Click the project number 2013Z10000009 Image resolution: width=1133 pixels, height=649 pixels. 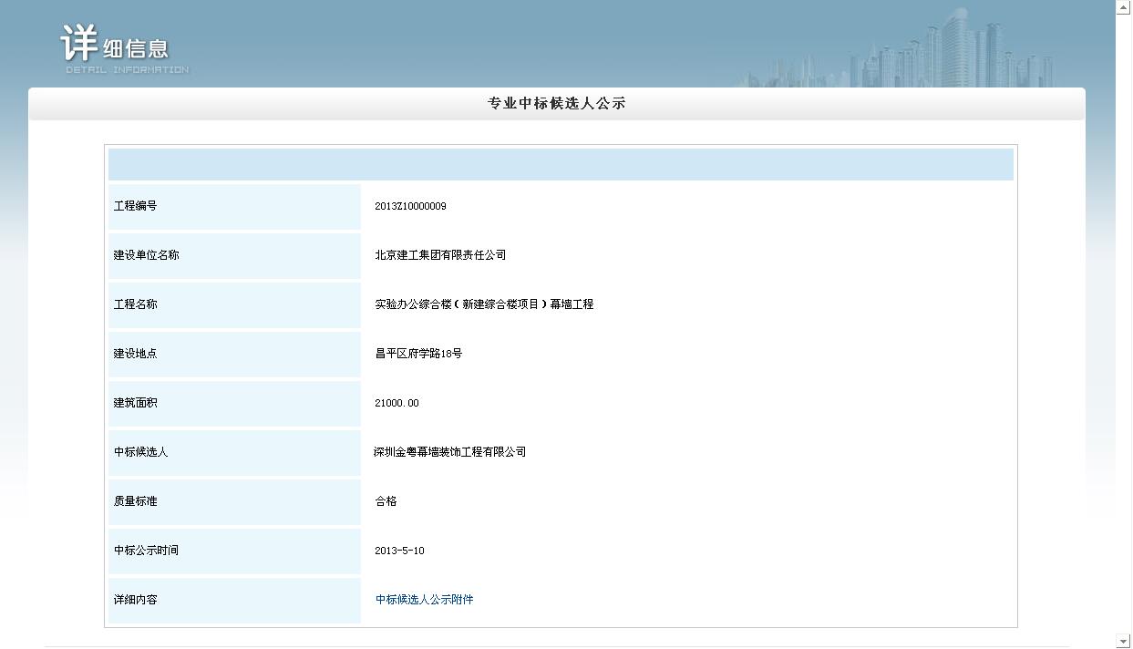410,206
